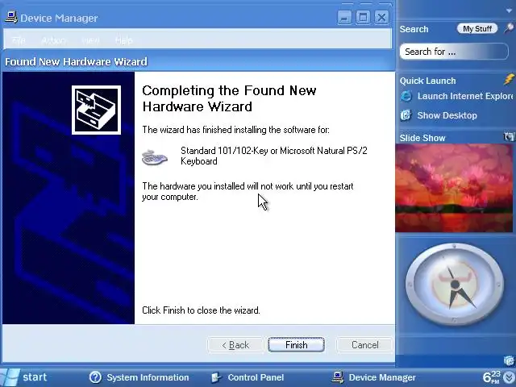Viewport: 516px width, 387px height.
Task: Click the Device Manager taskbar icon
Action: click(338, 377)
